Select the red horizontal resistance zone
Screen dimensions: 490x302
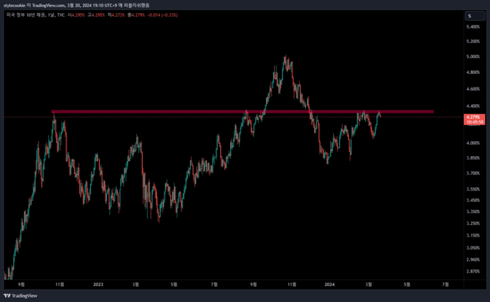tap(242, 112)
